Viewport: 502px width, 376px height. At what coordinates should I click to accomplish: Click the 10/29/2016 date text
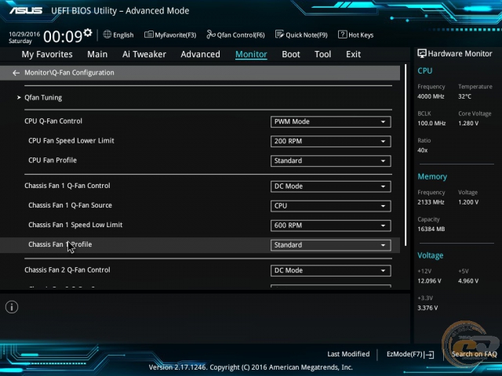pos(24,34)
